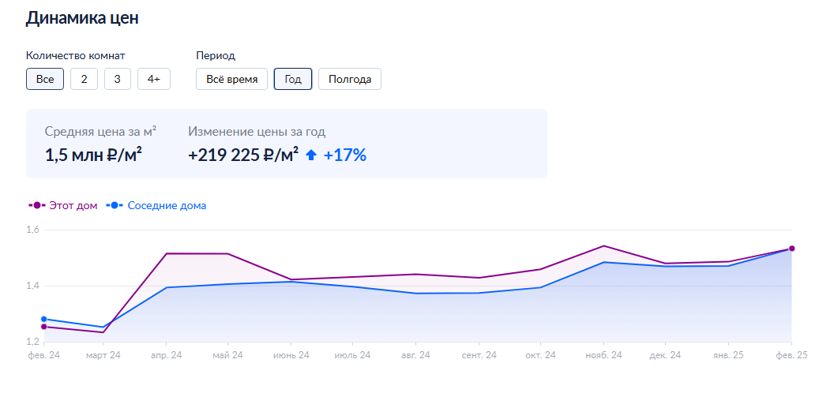Image resolution: width=819 pixels, height=393 pixels.
Task: Filter by 3 rooms
Action: 118,80
